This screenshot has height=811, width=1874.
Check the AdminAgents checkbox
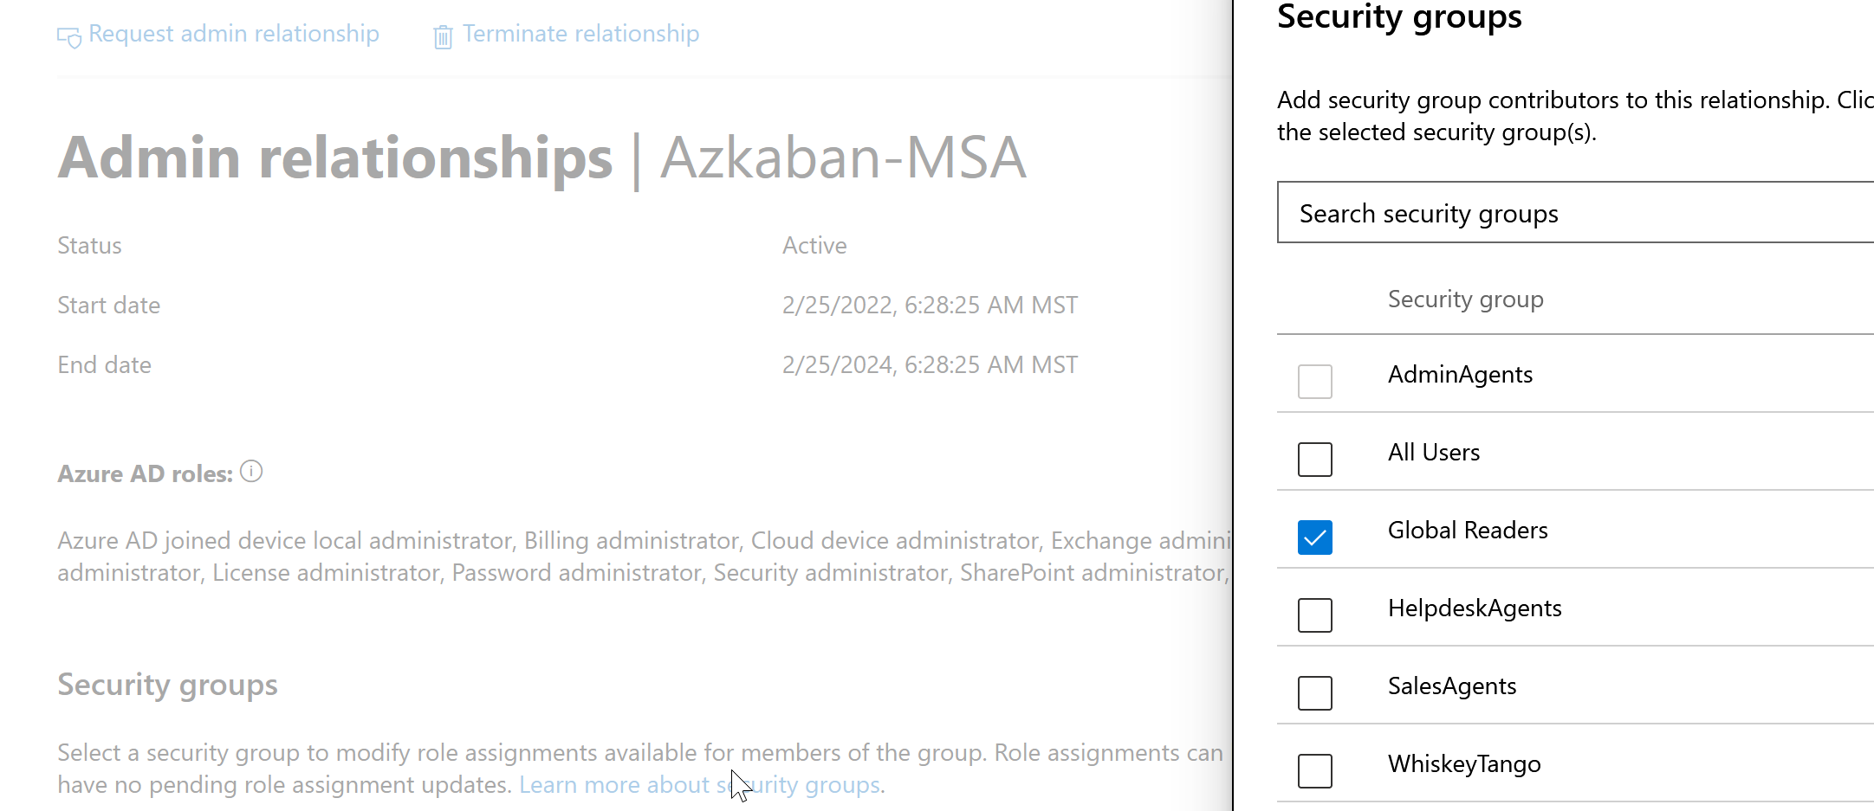[x=1314, y=381]
